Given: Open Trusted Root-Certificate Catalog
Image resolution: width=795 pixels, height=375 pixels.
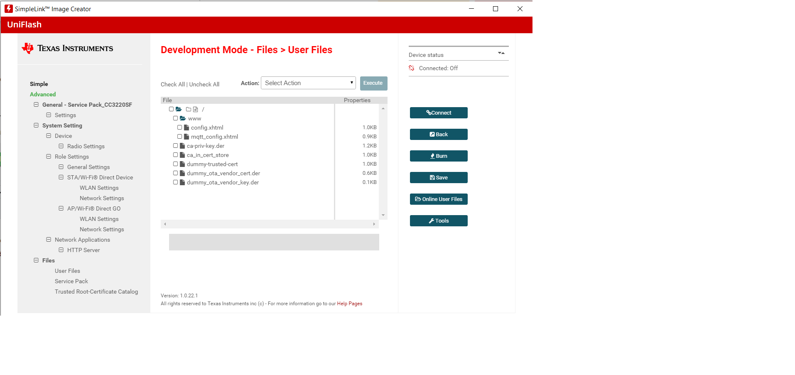Looking at the screenshot, I should pos(96,292).
